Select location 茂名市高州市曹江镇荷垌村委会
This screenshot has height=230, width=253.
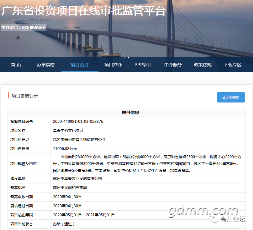click(x=79, y=140)
